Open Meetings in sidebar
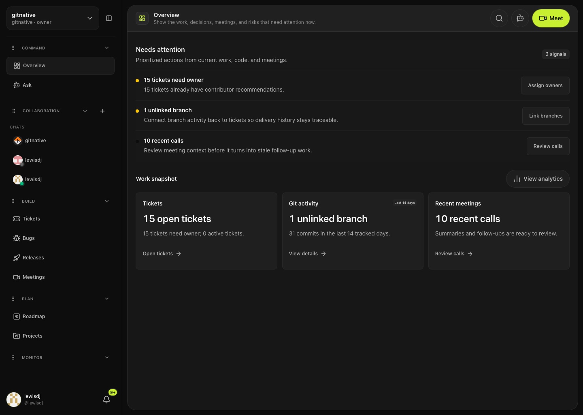Image resolution: width=583 pixels, height=415 pixels. pyautogui.click(x=60, y=277)
